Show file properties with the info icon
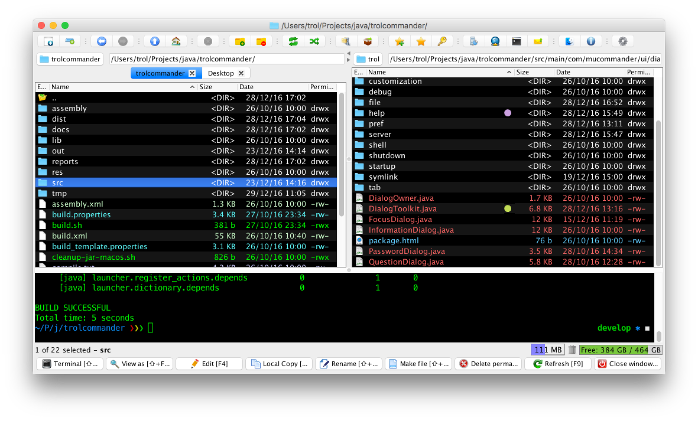This screenshot has width=698, height=421. tap(590, 41)
